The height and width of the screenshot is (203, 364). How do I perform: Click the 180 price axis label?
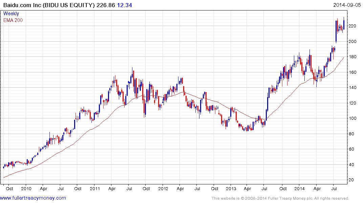352,57
